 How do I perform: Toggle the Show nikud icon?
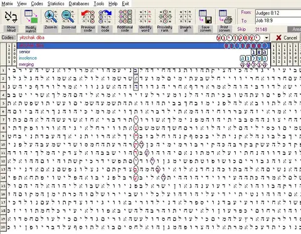[11, 16]
